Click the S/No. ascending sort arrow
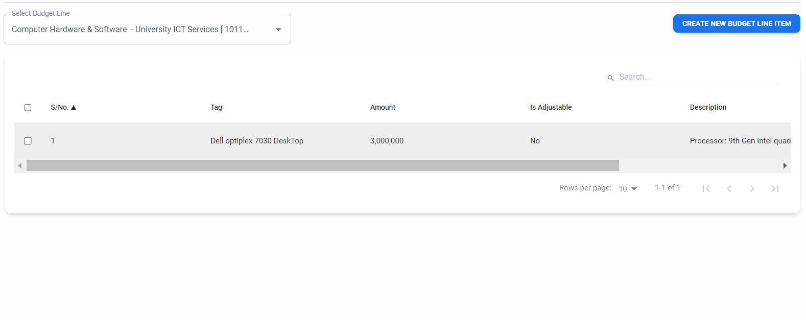The image size is (806, 320). (74, 107)
